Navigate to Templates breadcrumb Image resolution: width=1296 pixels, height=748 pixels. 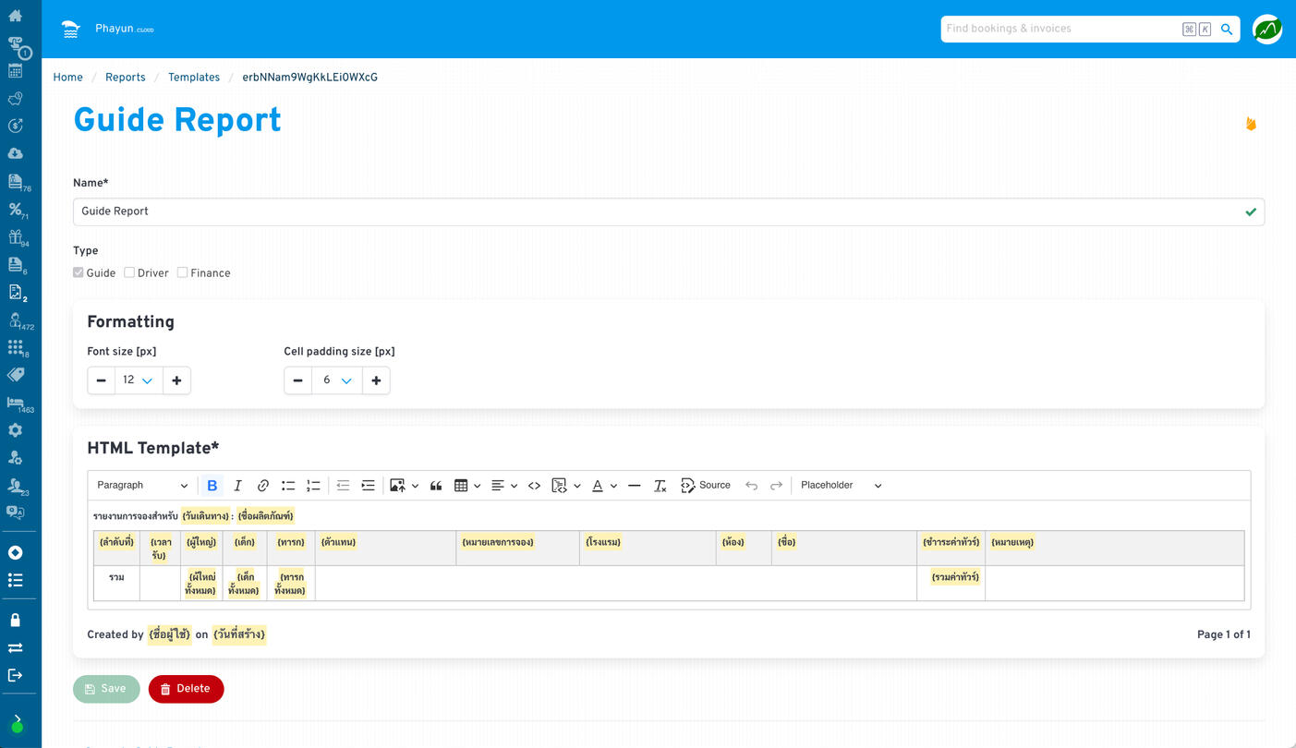pos(194,78)
